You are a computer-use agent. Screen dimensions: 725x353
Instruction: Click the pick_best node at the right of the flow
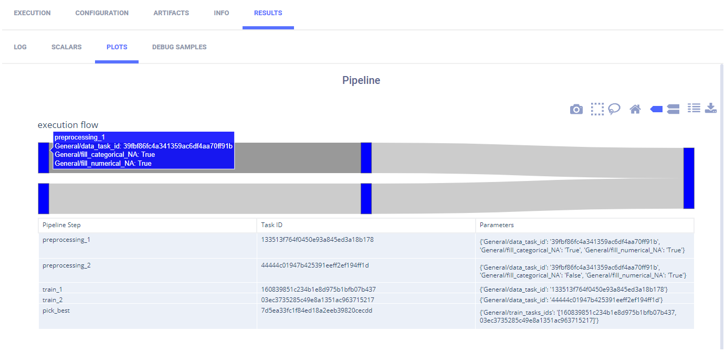[x=689, y=178]
